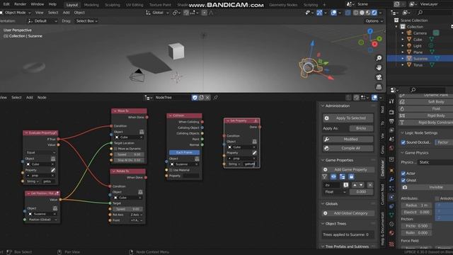Remove the game property with X

tap(369, 185)
